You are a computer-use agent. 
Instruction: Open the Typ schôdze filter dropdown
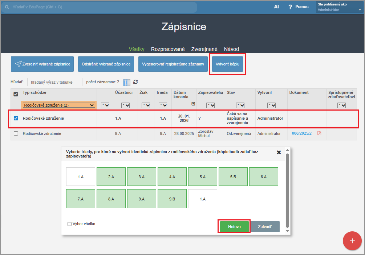tap(59, 105)
